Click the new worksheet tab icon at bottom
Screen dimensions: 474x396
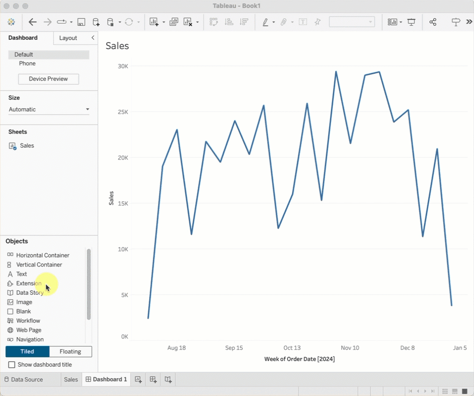138,379
